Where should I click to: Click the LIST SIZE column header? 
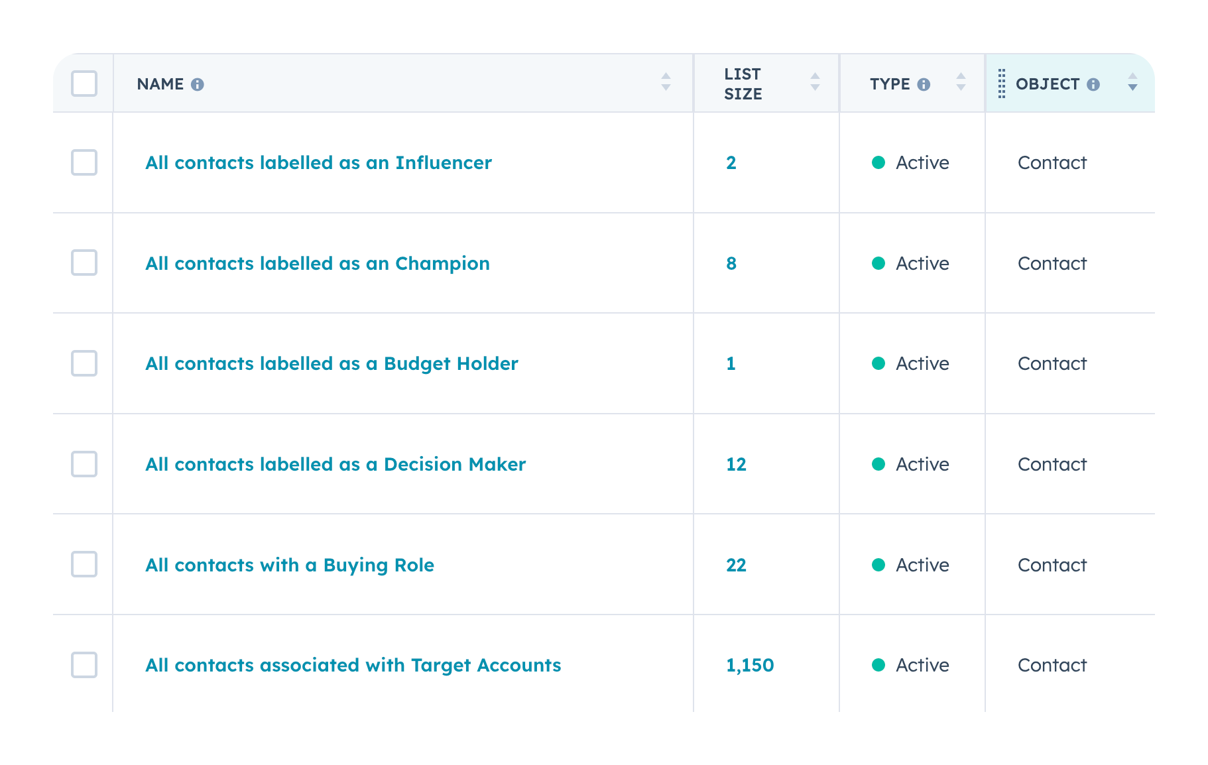click(742, 84)
